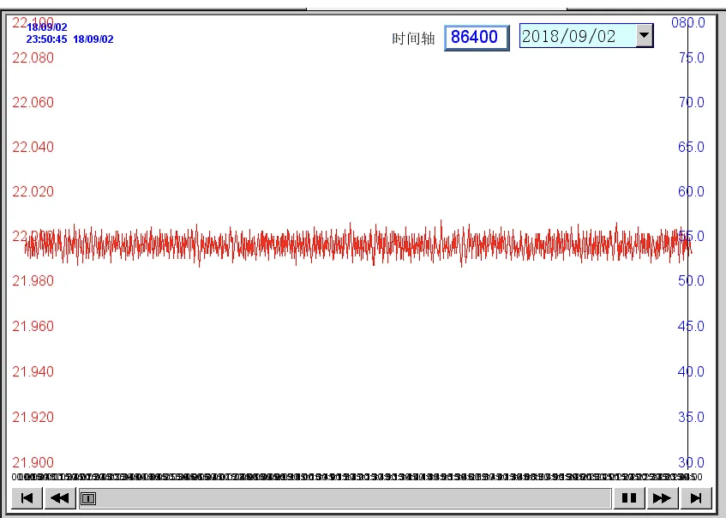Click the fast-forward double-arrow button
Screen dimensions: 726x518
pyautogui.click(x=661, y=497)
